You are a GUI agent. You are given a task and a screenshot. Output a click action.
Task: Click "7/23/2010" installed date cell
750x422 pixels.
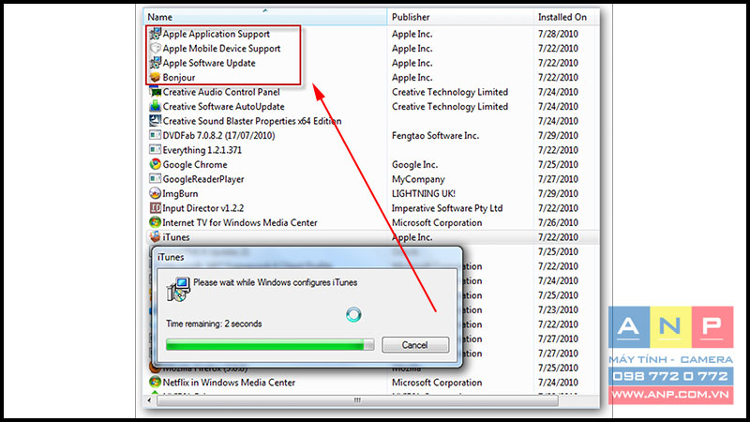tap(558, 309)
